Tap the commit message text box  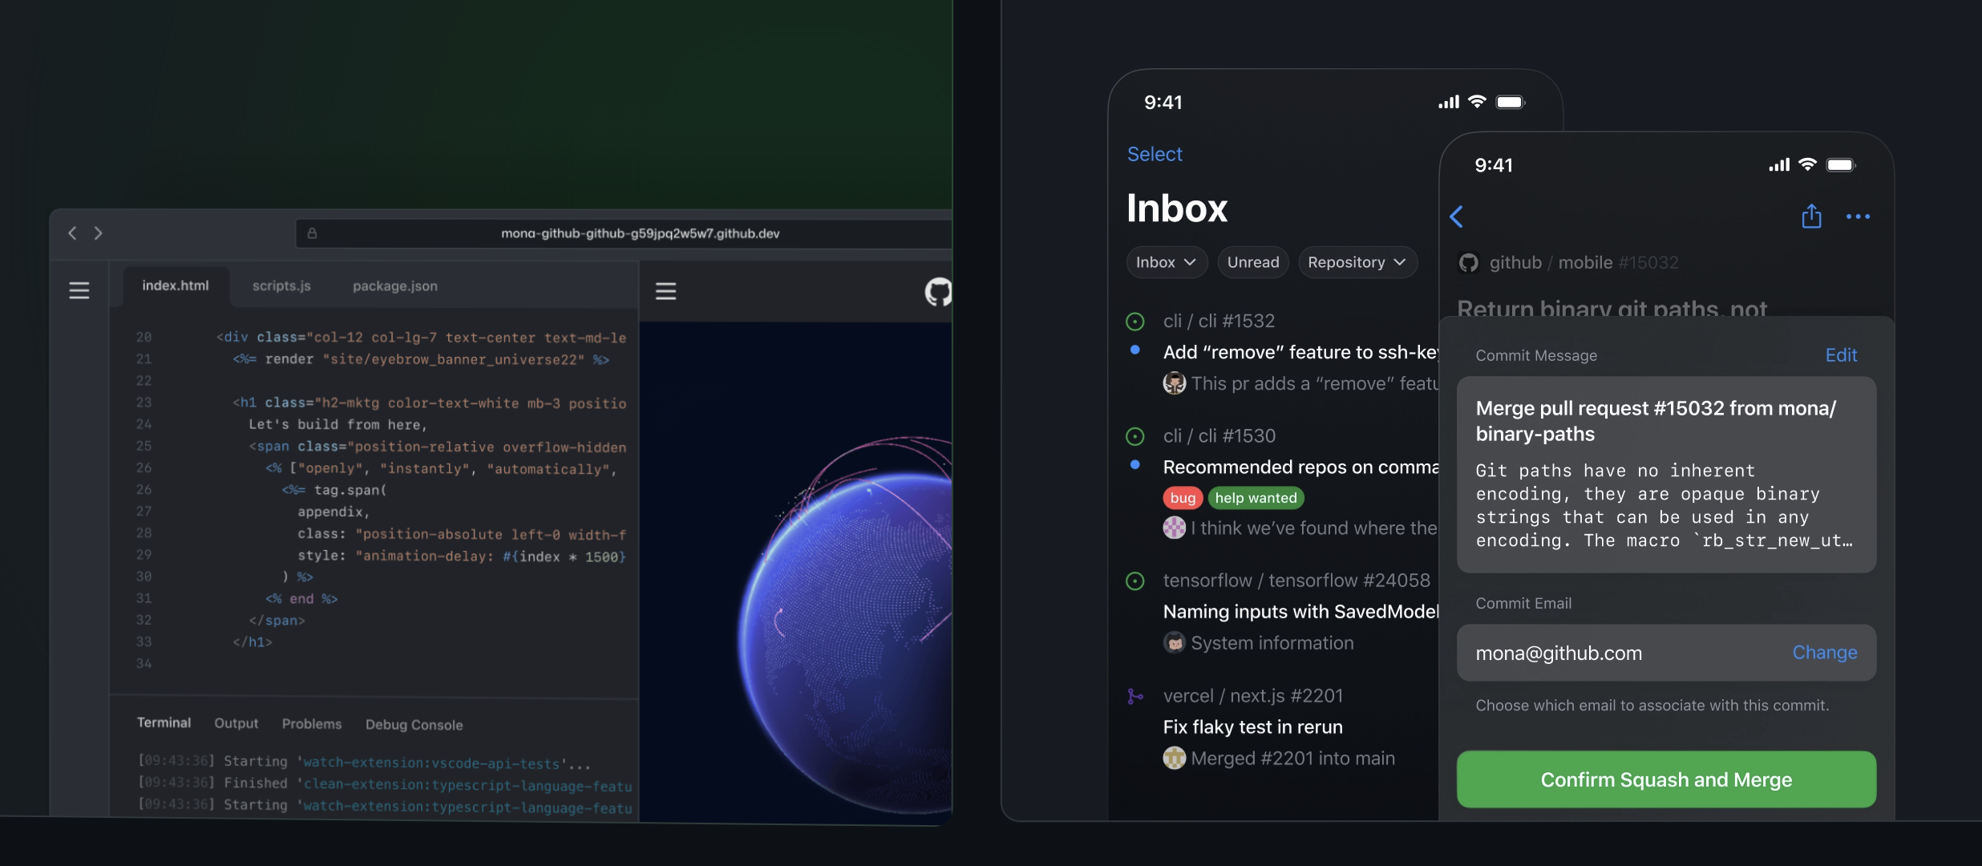pyautogui.click(x=1666, y=475)
